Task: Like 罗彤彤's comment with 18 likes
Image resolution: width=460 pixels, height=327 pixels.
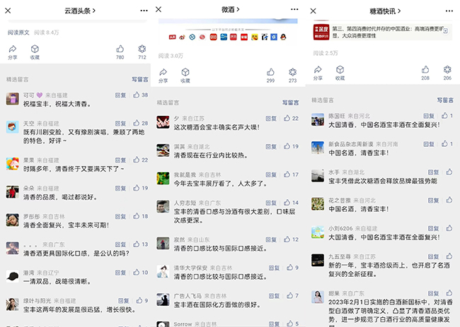Action: coord(140,216)
